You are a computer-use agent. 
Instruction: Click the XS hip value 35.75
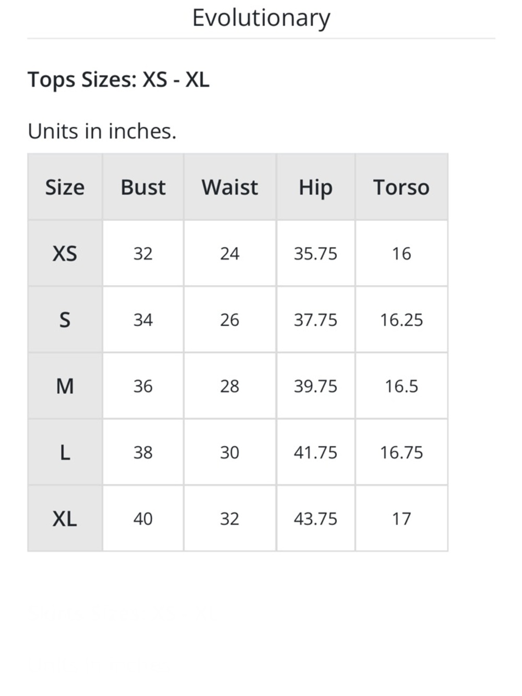point(316,254)
